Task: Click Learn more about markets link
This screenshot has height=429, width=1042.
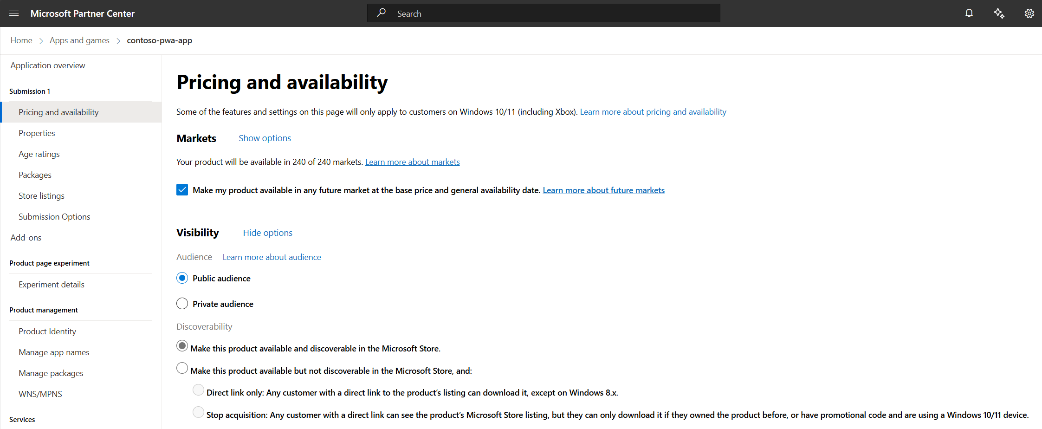Action: click(x=412, y=162)
